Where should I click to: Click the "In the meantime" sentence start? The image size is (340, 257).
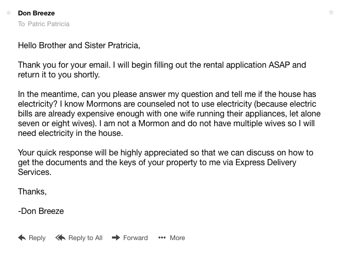pos(46,94)
